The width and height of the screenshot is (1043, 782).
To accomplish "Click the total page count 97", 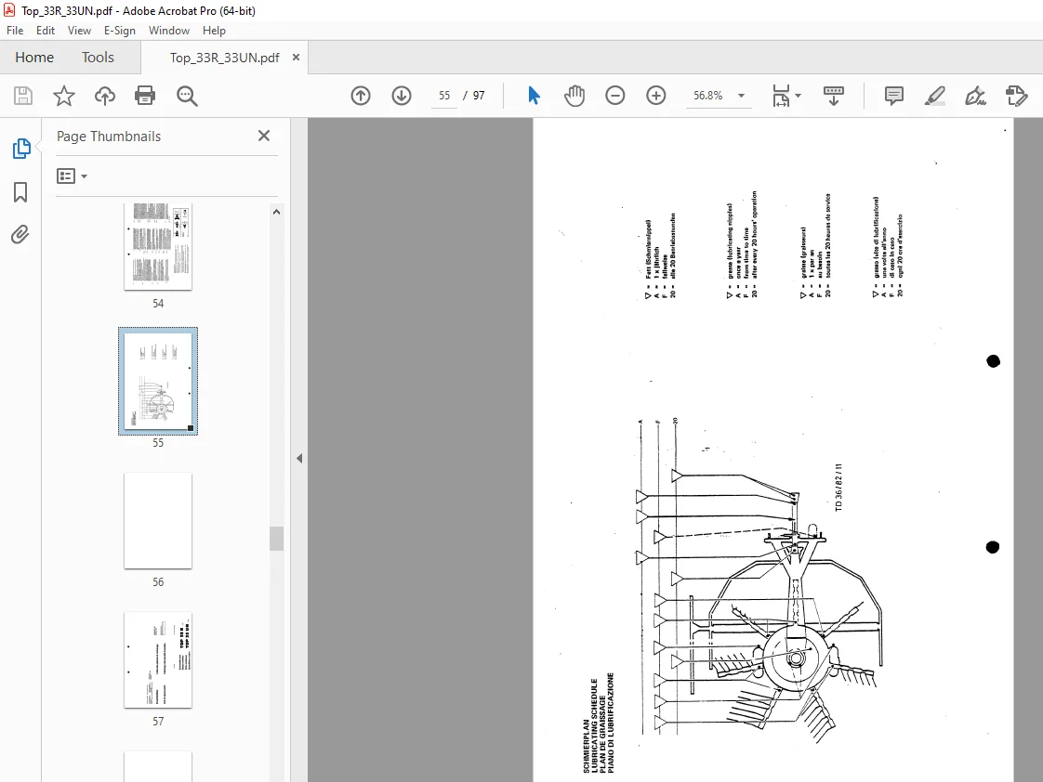I will [x=479, y=96].
